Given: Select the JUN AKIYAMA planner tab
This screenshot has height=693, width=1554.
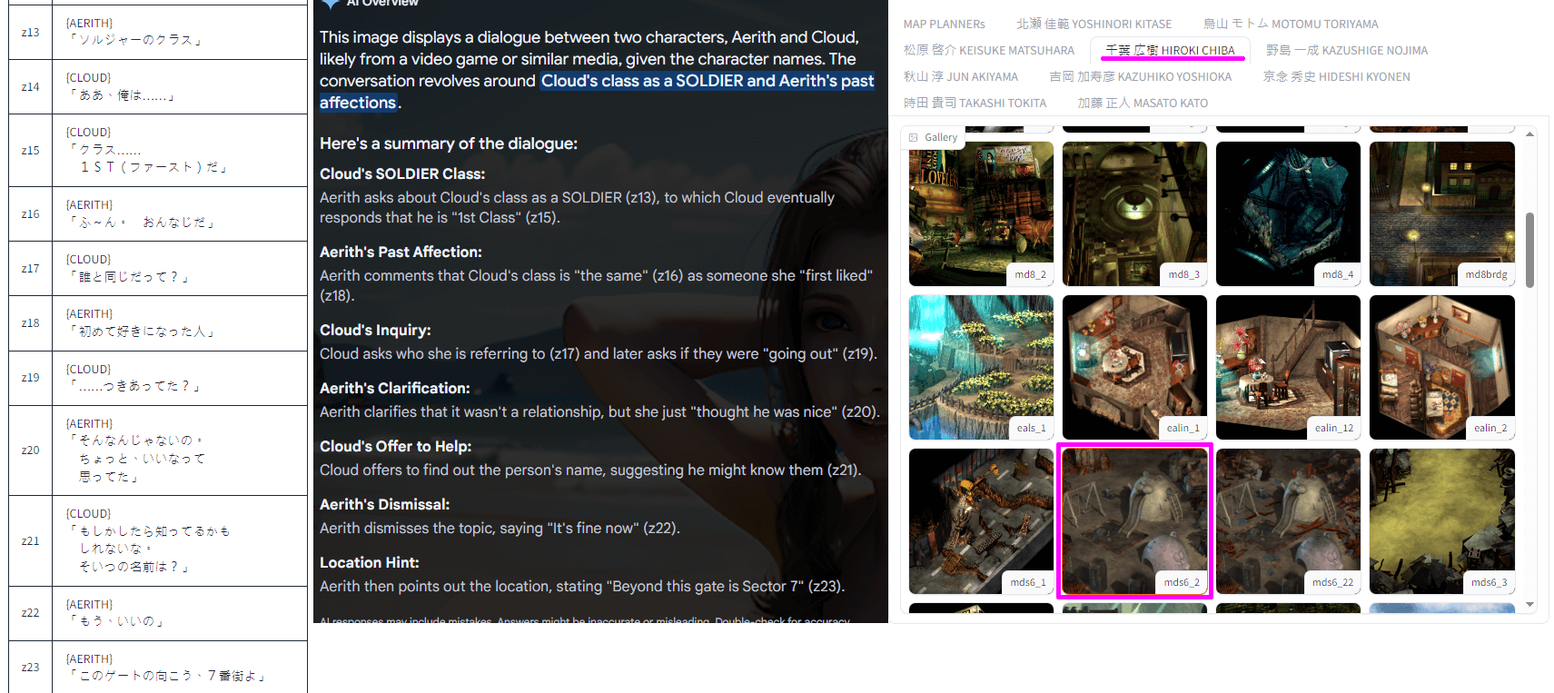Looking at the screenshot, I should (961, 76).
